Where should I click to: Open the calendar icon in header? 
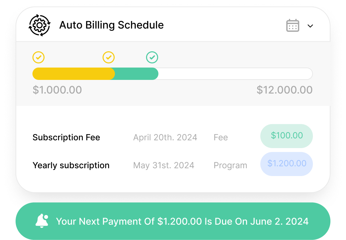[x=292, y=26]
